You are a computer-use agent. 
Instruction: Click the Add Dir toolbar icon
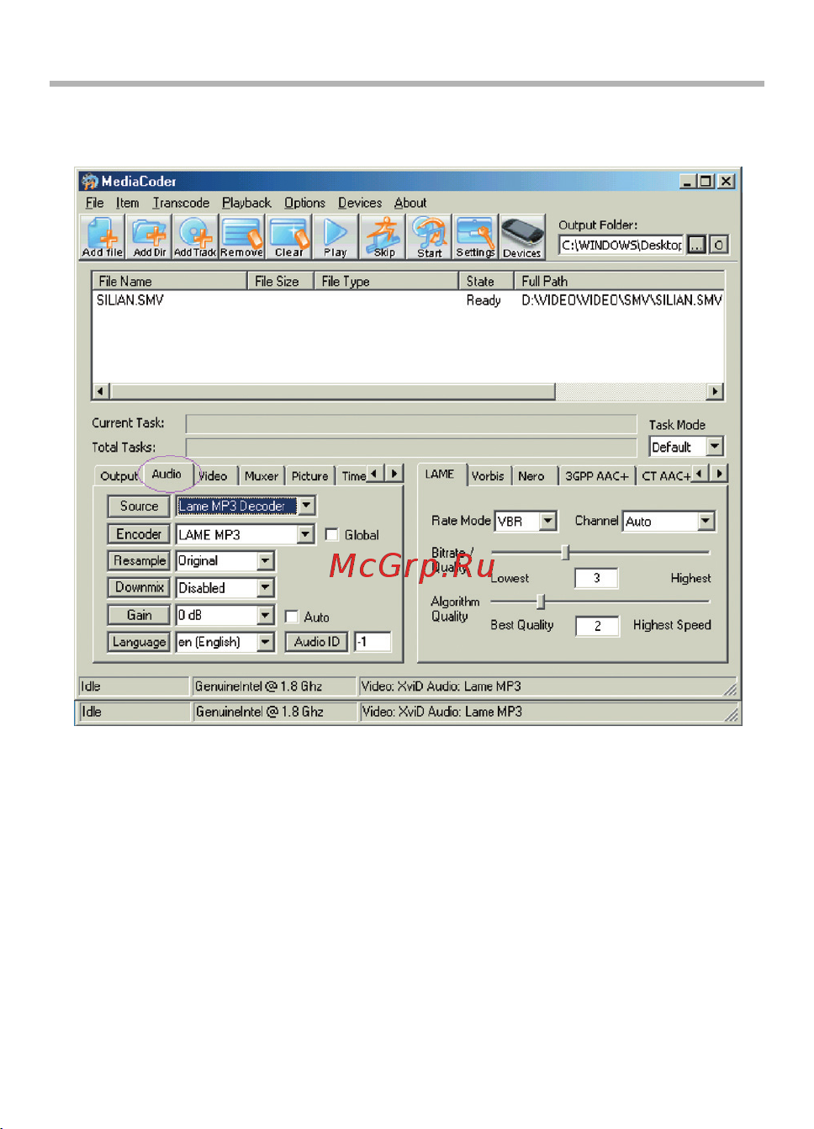click(x=149, y=236)
